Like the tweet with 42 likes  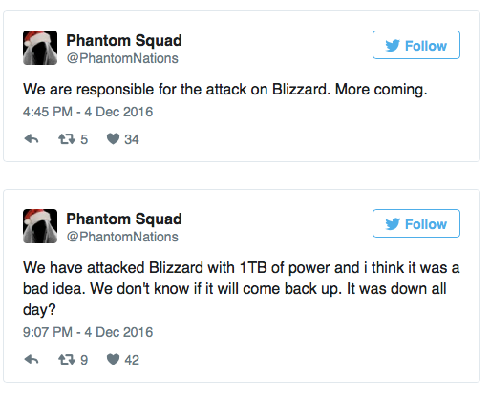[x=113, y=360]
